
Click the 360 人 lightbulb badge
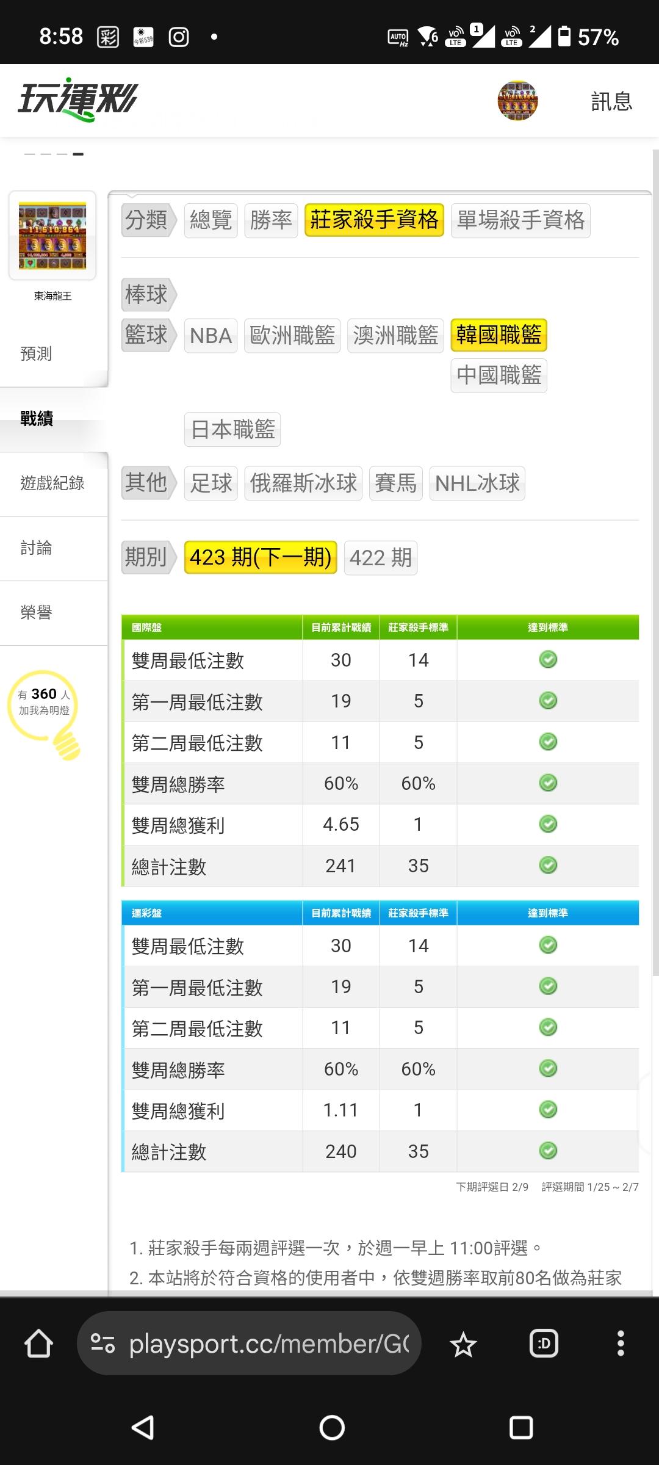click(x=44, y=713)
